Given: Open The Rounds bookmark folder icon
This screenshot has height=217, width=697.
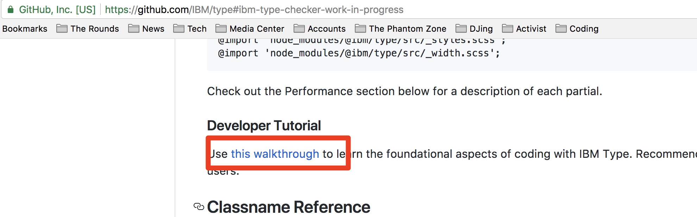Looking at the screenshot, I should click(62, 29).
